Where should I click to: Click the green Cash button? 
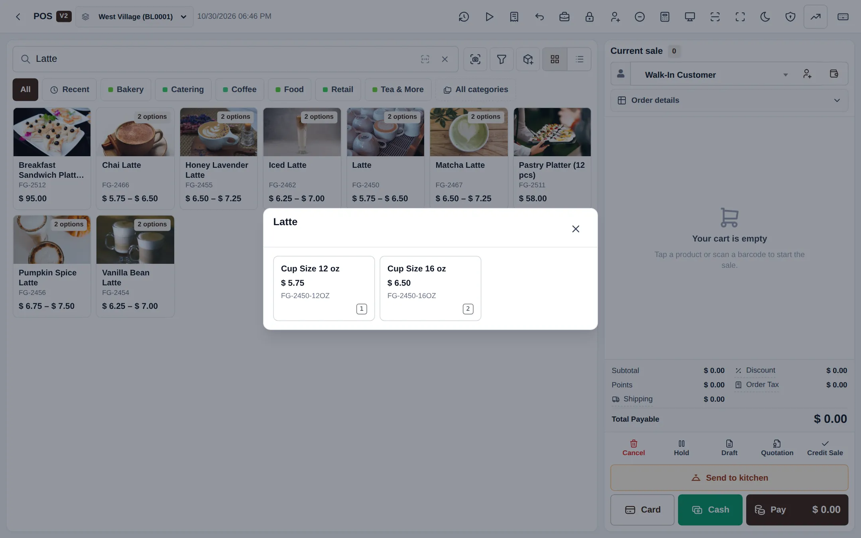coord(710,510)
